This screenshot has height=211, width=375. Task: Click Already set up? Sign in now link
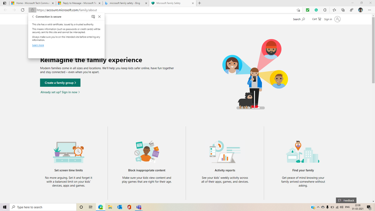60,92
